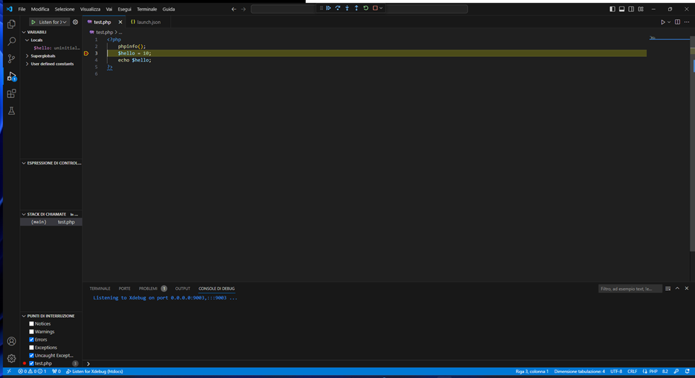Split the editor to the right
This screenshot has height=378, width=695.
(677, 22)
